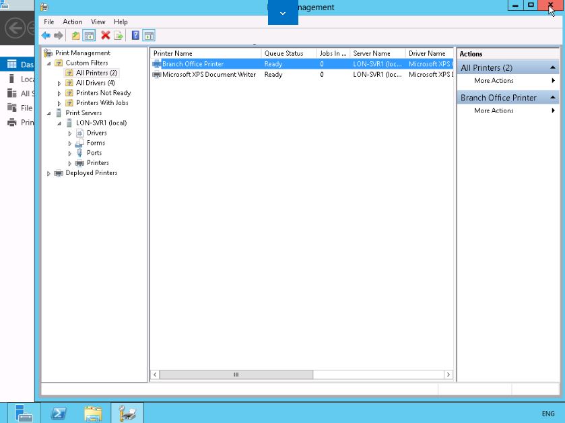Open Server Manager from taskbar
The image size is (565, 423).
(24, 413)
